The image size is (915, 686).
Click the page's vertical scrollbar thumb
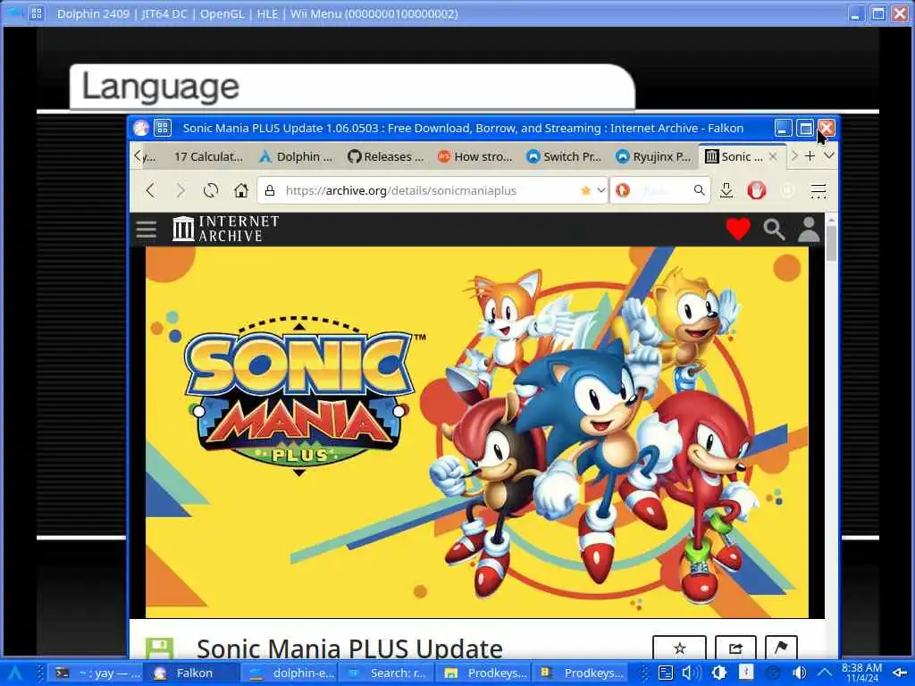(x=832, y=243)
